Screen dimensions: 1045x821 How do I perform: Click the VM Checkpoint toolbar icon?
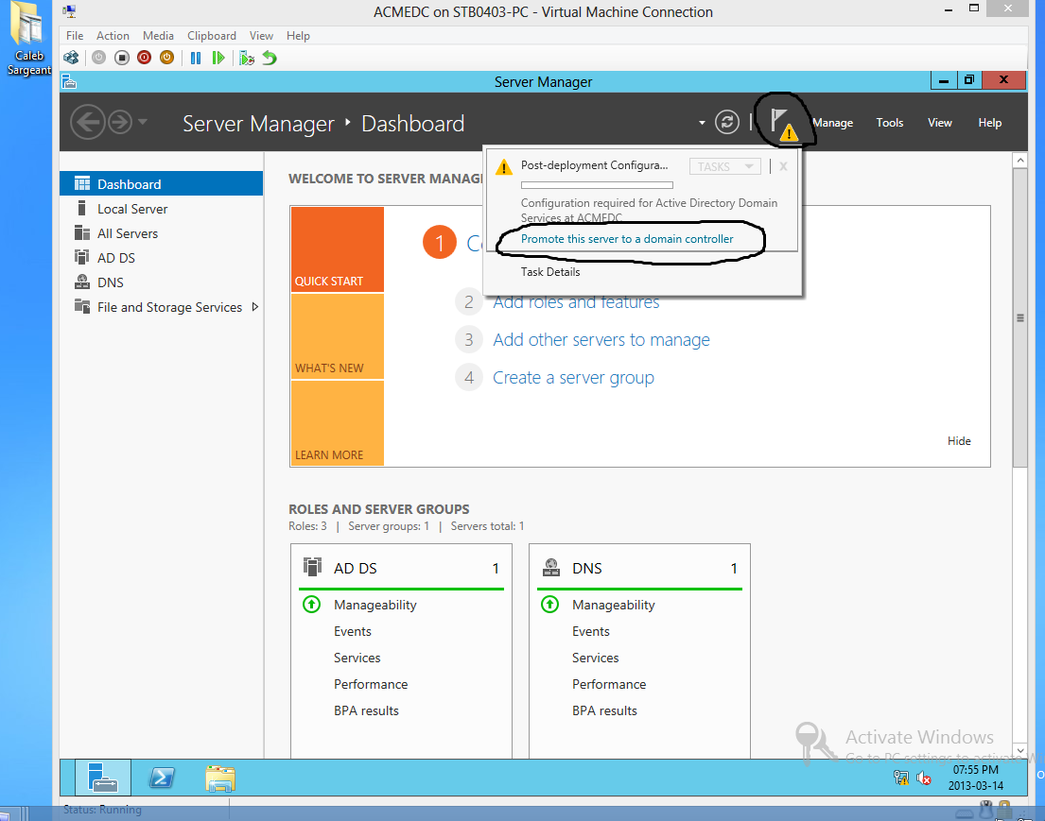pos(247,58)
